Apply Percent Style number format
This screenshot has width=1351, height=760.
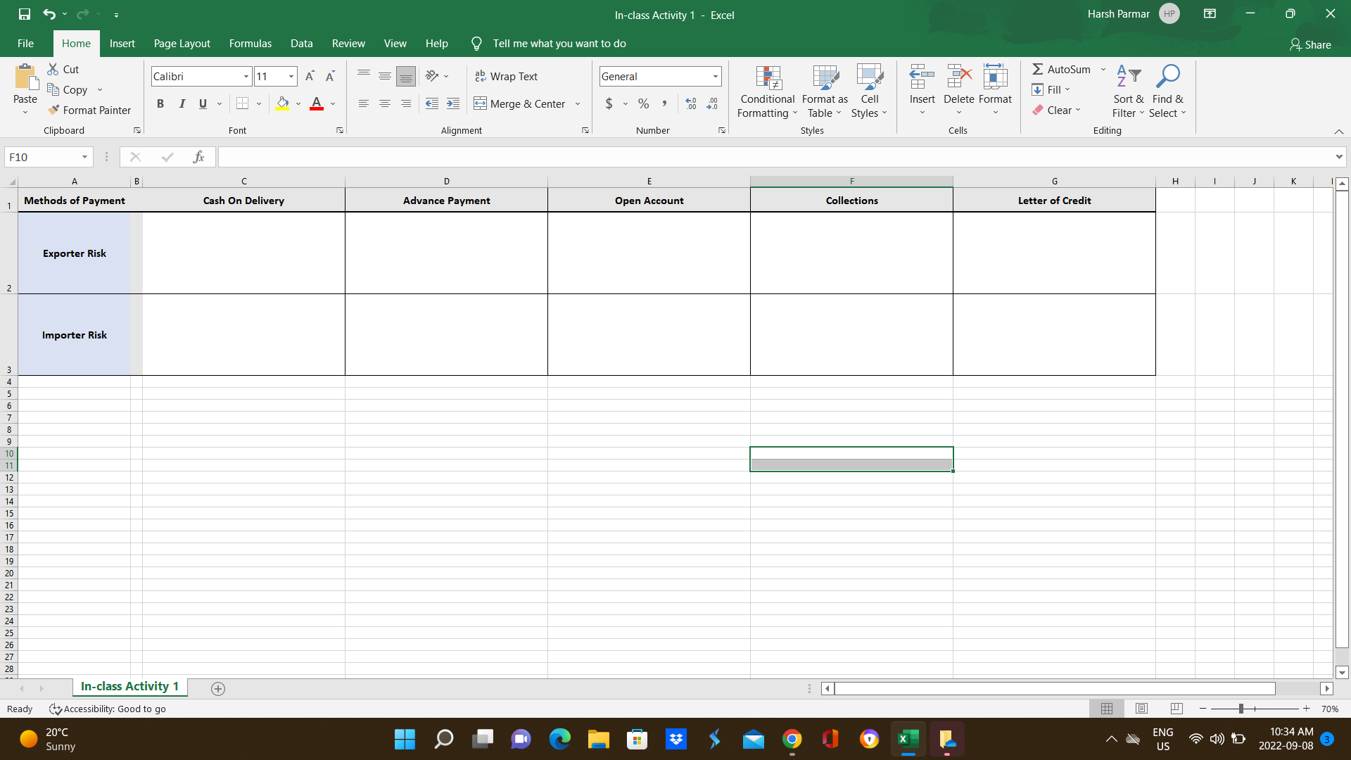click(643, 103)
